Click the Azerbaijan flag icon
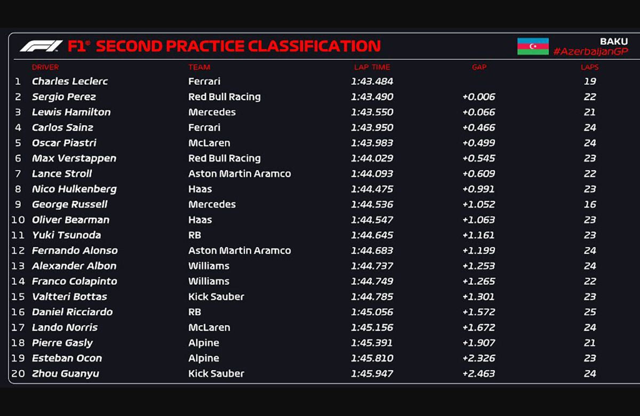 point(533,46)
